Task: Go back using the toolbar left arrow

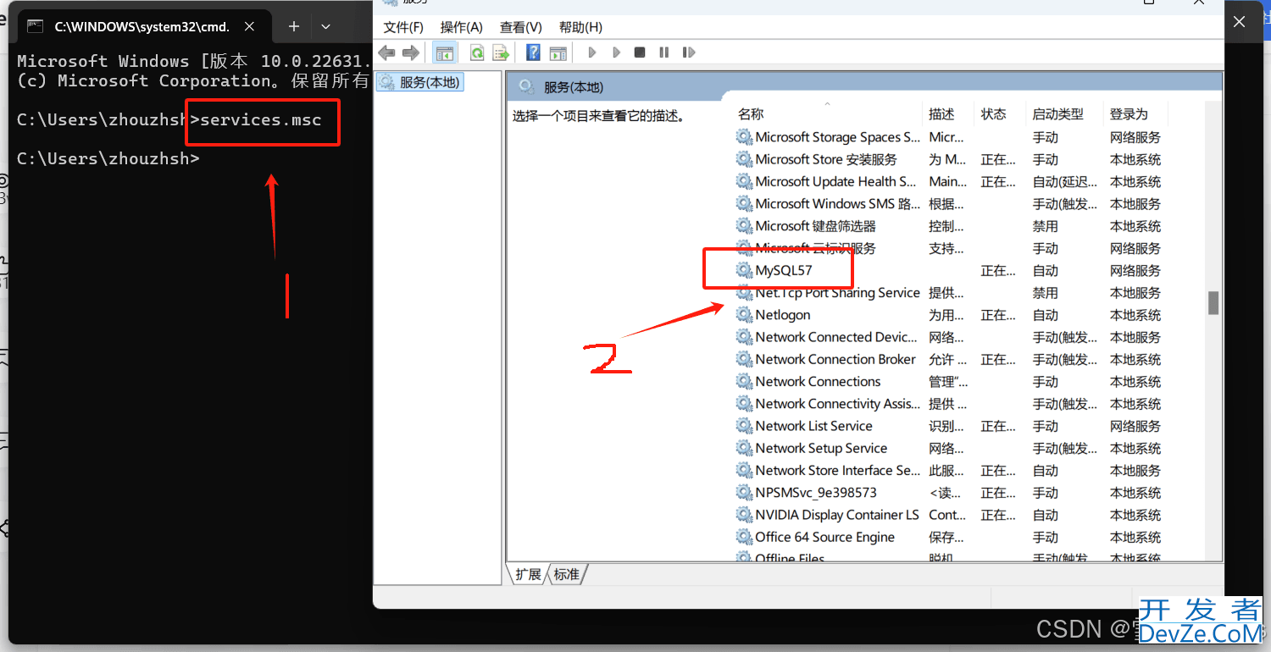Action: point(387,52)
